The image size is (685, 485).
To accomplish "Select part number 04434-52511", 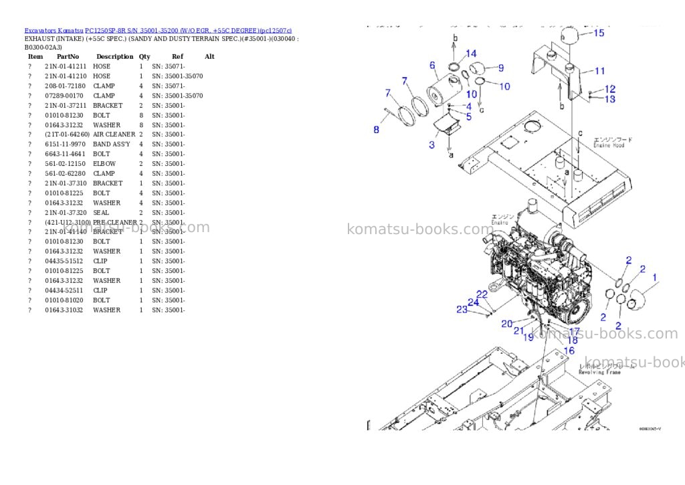I will coord(64,290).
